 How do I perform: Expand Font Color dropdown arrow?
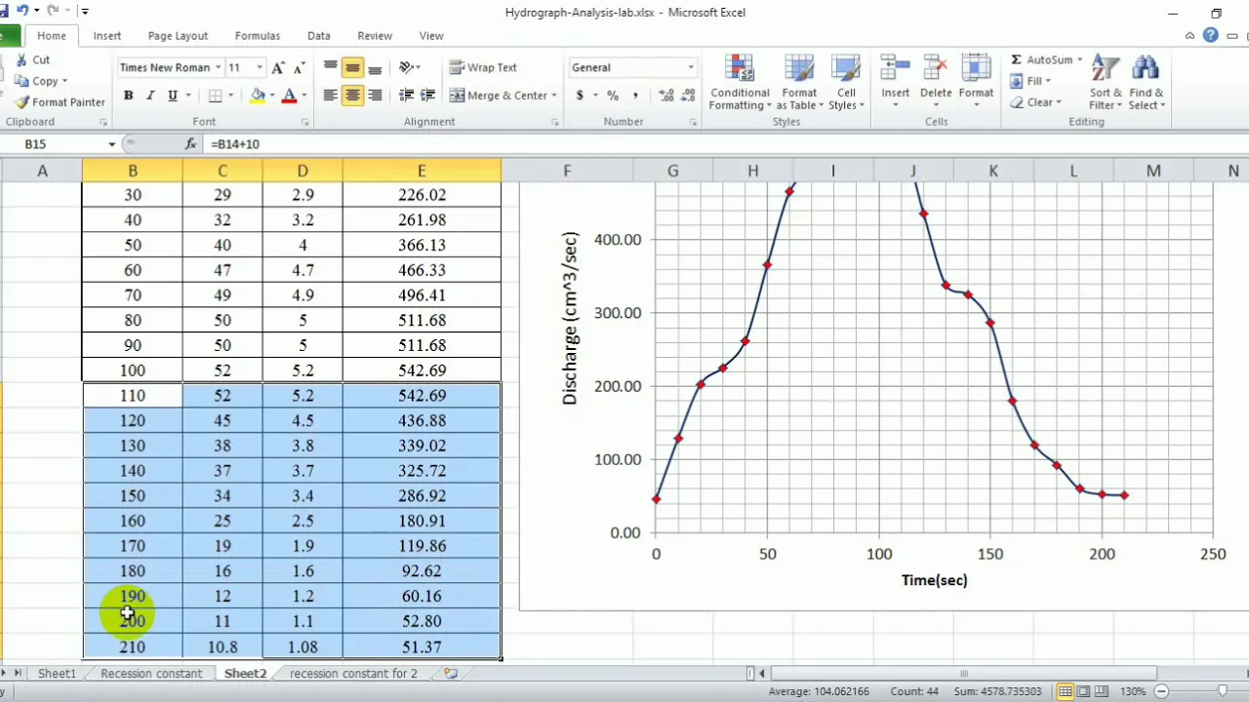(303, 96)
